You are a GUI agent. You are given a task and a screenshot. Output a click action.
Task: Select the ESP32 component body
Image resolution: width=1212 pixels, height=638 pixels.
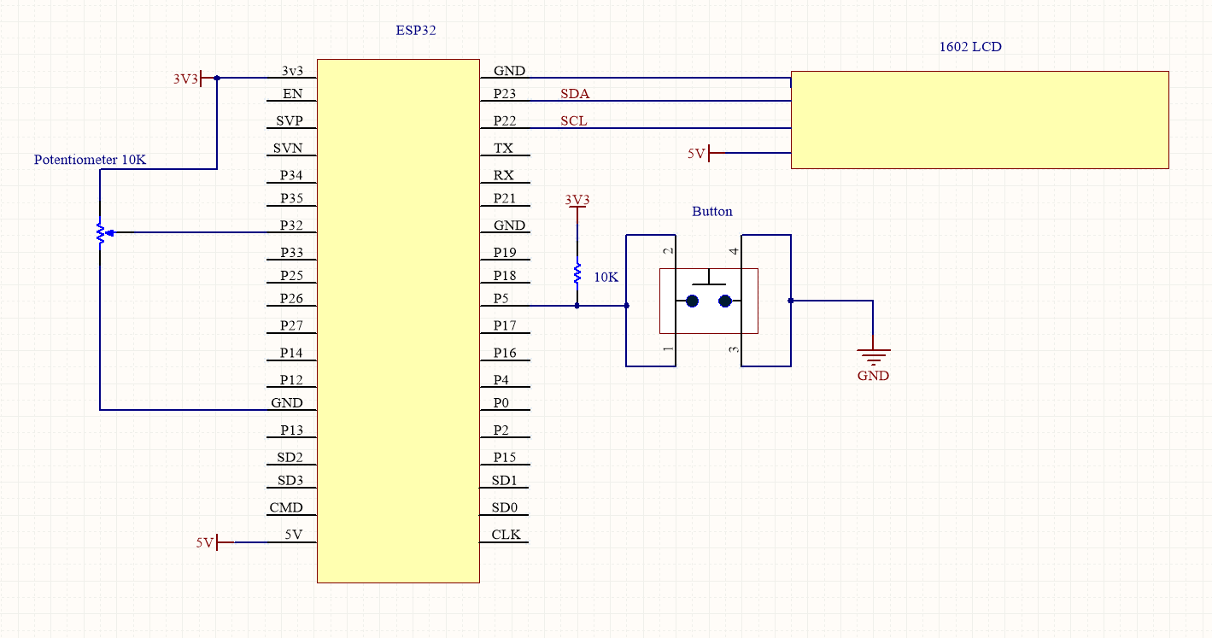point(398,321)
